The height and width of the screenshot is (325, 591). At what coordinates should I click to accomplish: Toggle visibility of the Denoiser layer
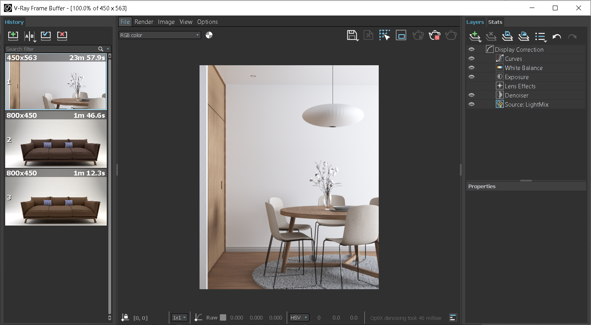472,95
